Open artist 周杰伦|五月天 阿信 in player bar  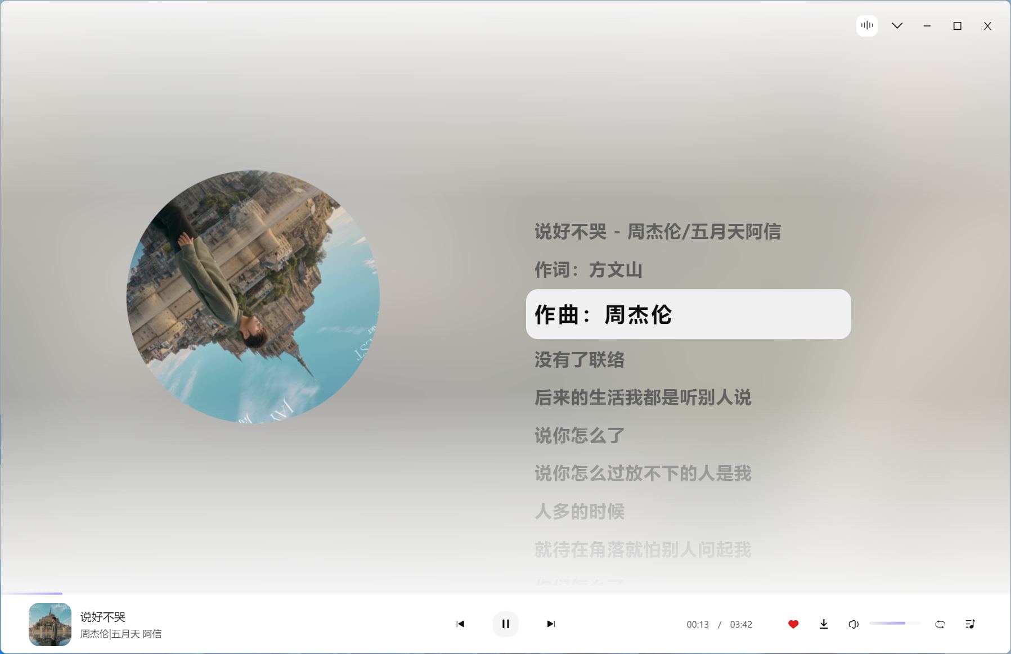121,634
